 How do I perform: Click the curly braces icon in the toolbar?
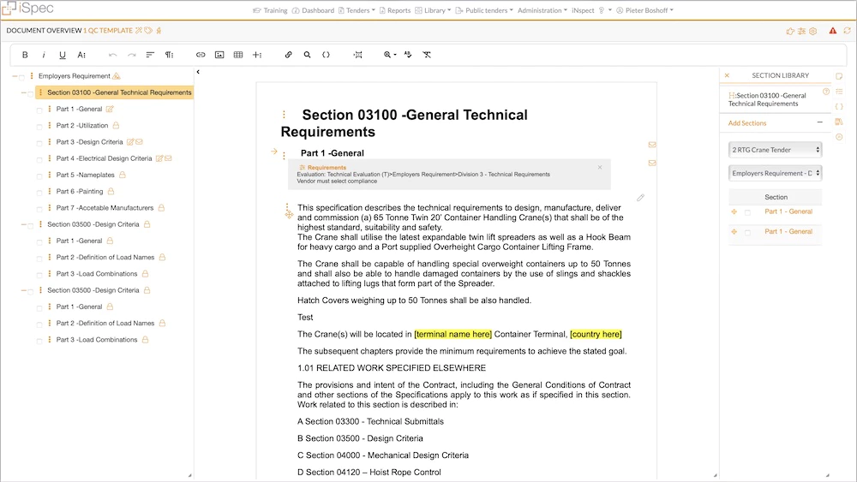click(326, 55)
